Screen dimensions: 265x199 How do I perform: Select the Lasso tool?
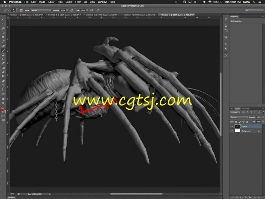point(3,29)
